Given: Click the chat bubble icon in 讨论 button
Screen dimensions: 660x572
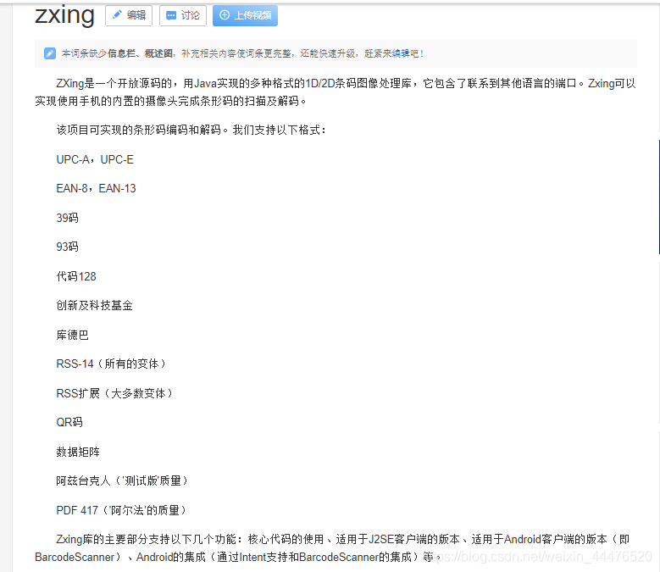Looking at the screenshot, I should [x=171, y=15].
